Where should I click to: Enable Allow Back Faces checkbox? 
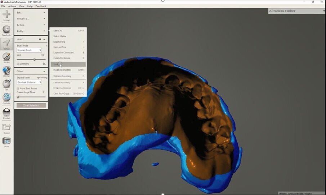18,88
